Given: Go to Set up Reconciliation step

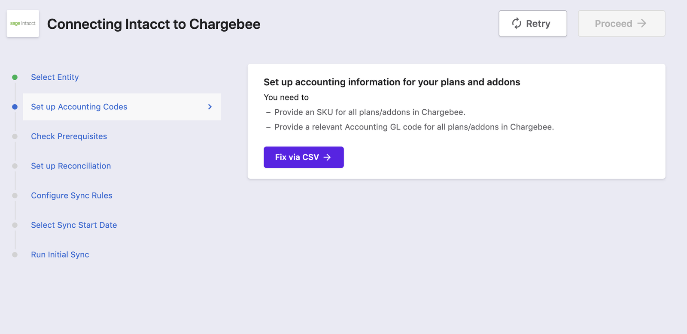Looking at the screenshot, I should coord(71,166).
